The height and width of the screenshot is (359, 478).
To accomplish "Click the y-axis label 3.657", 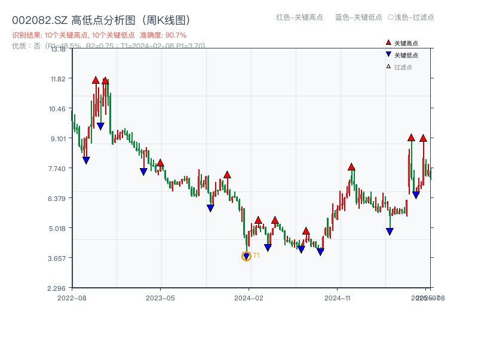I will pyautogui.click(x=57, y=258).
